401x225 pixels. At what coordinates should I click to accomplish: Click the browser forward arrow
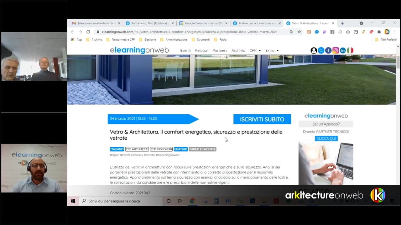80,32
